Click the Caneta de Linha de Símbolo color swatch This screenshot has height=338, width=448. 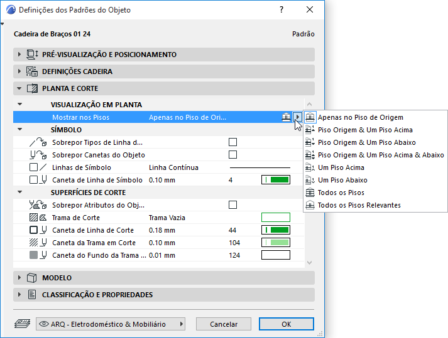pyautogui.click(x=276, y=180)
